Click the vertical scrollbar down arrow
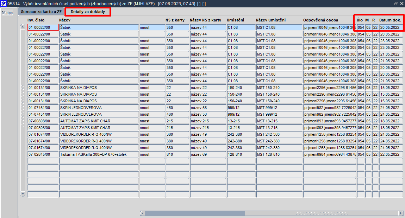Screen dimensions: 405x218 23,193
